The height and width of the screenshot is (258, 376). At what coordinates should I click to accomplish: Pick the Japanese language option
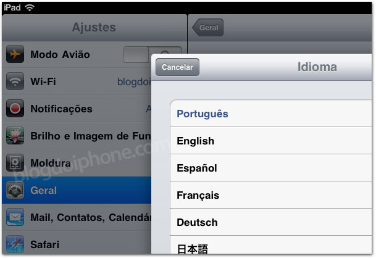270,245
